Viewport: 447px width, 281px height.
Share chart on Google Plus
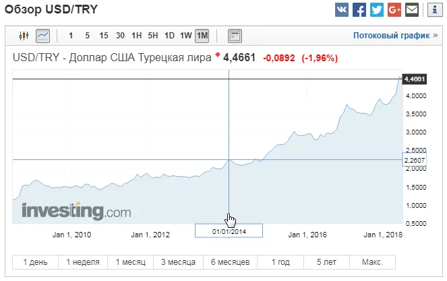click(x=394, y=10)
